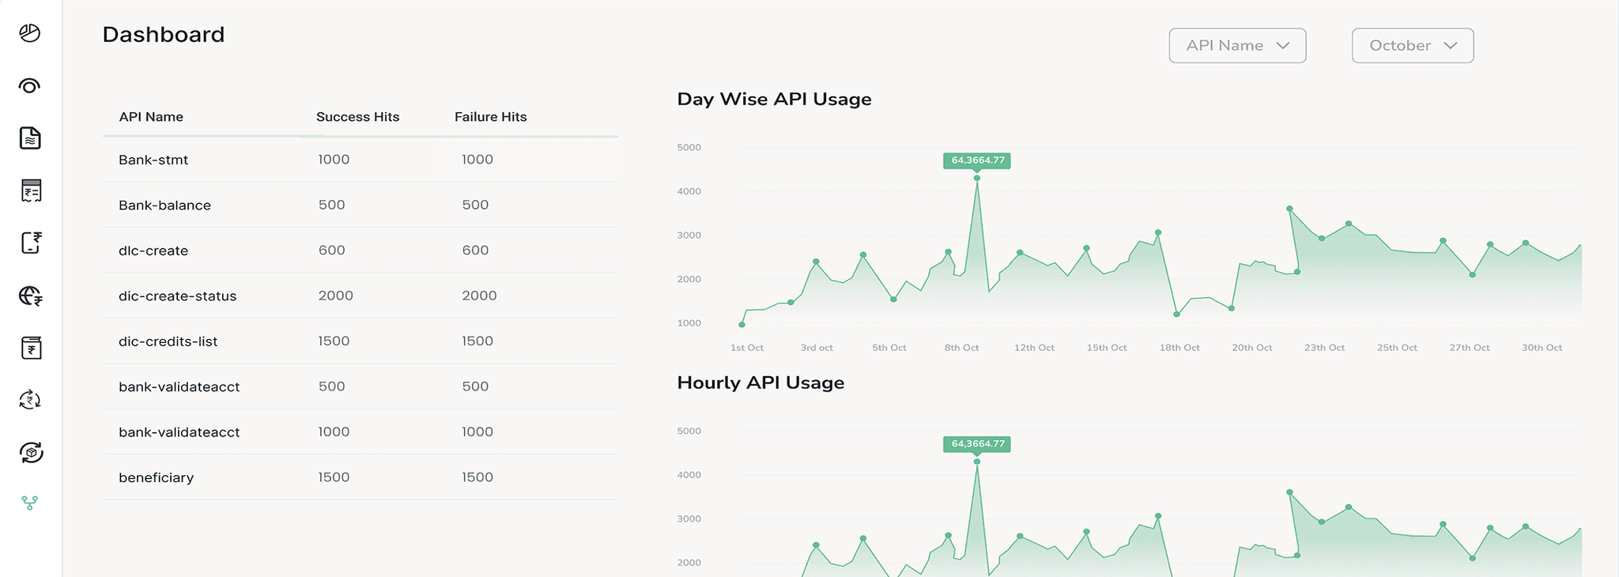Click the chevron arrow in October selector
This screenshot has height=577, width=1619.
pos(1451,46)
